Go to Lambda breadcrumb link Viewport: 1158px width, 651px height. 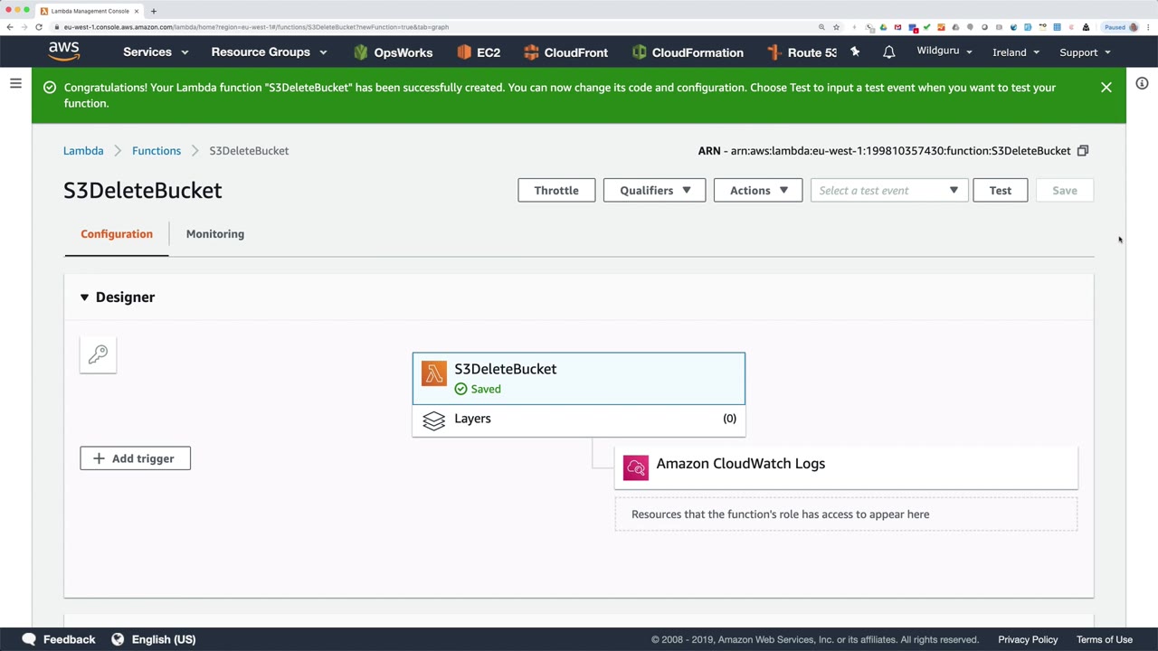tap(83, 151)
